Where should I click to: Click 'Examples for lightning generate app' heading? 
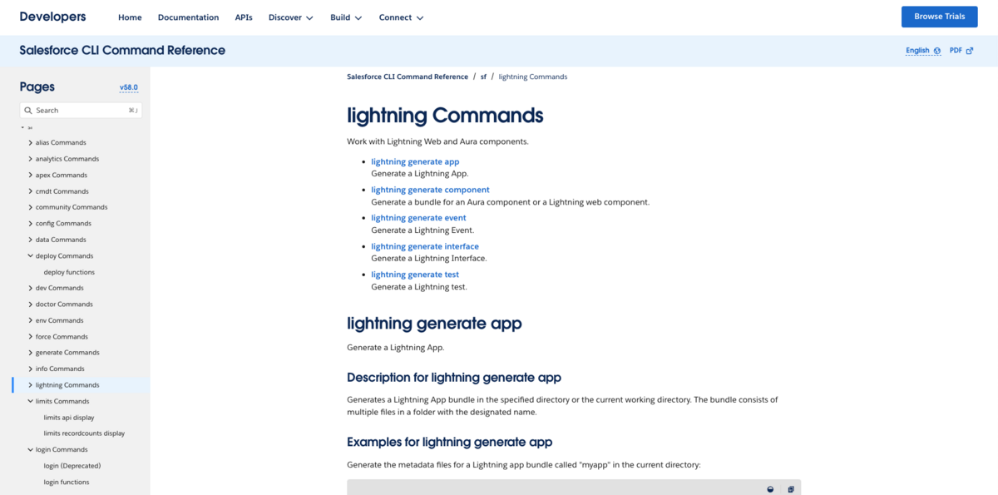pos(449,442)
